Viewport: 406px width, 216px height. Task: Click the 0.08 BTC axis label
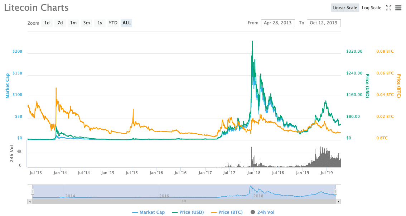pyautogui.click(x=385, y=51)
